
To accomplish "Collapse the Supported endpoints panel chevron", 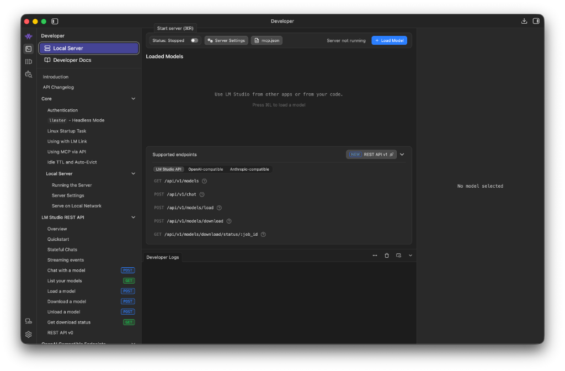I will [402, 155].
